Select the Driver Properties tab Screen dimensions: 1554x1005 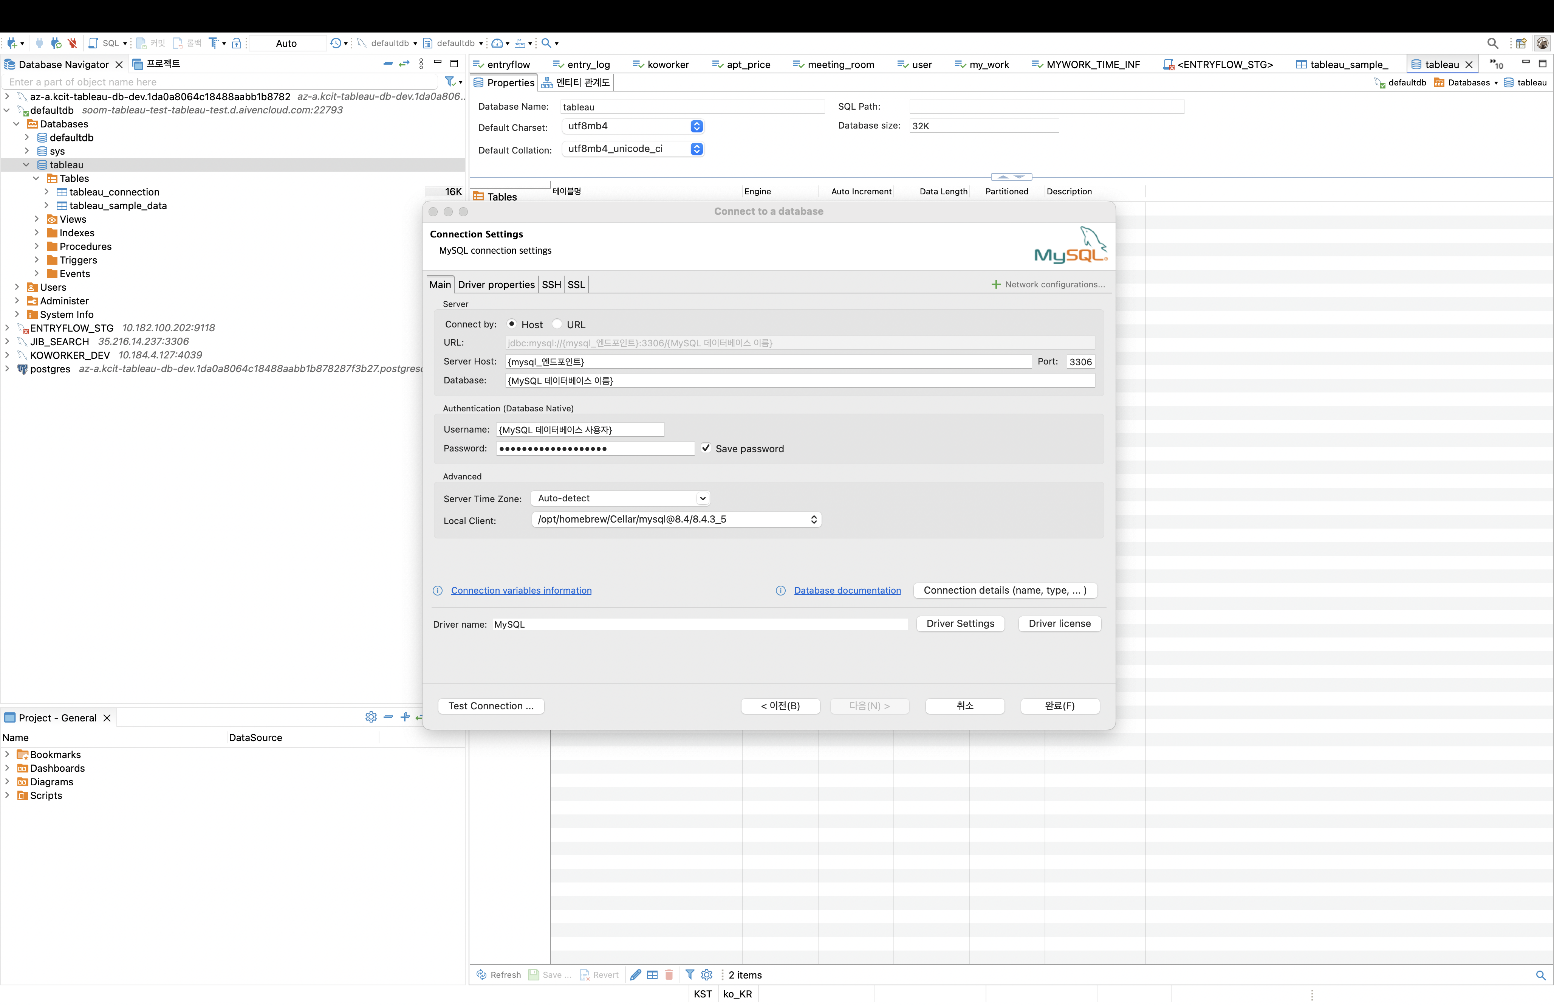[x=496, y=284]
